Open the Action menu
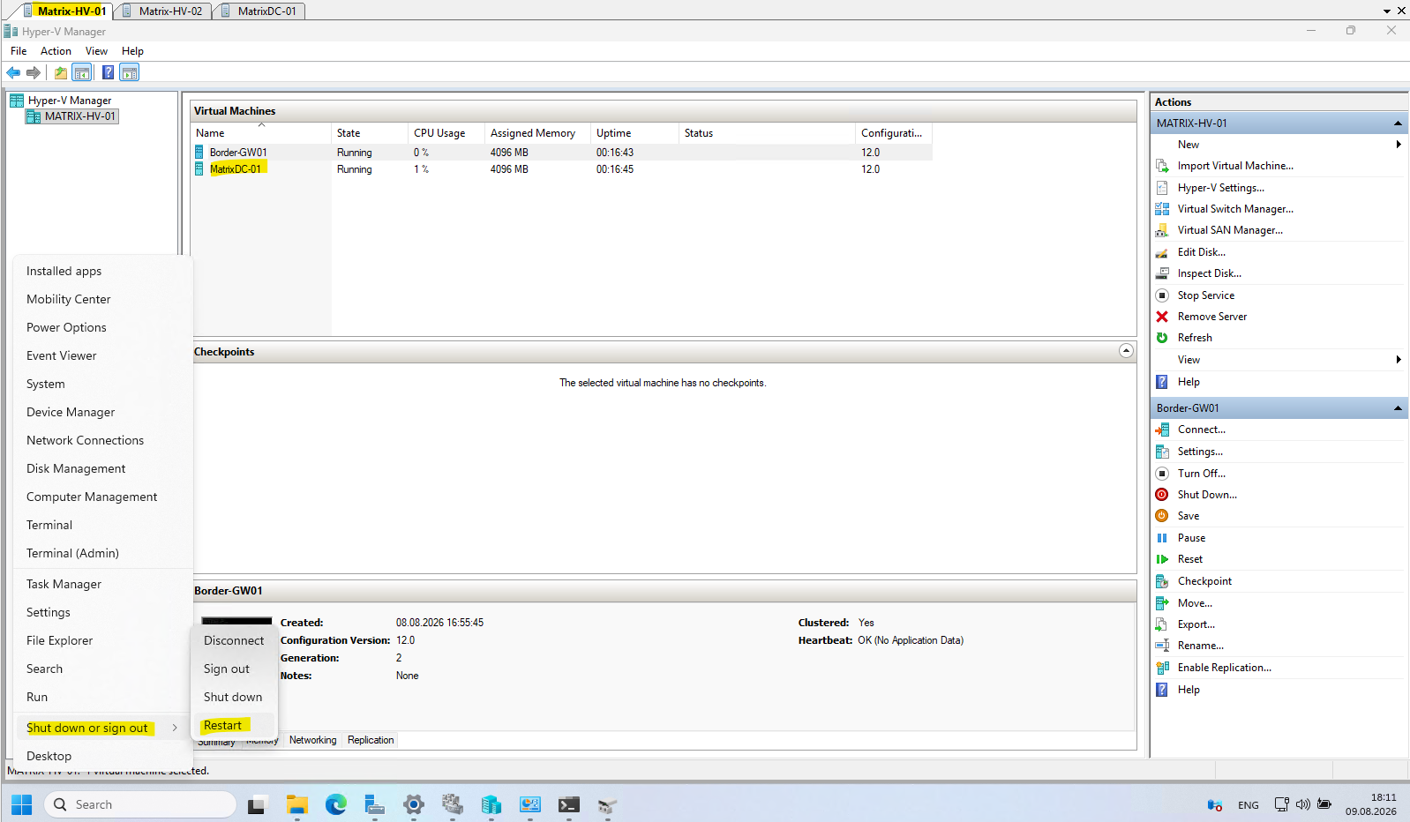This screenshot has height=822, width=1410. (56, 51)
